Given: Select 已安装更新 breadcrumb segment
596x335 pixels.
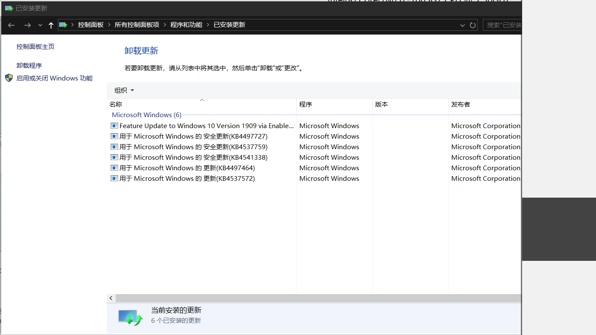Looking at the screenshot, I should tap(229, 25).
